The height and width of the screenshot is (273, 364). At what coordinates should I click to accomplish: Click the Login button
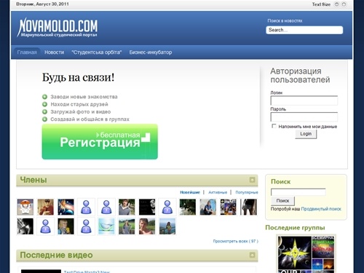pos(306,134)
